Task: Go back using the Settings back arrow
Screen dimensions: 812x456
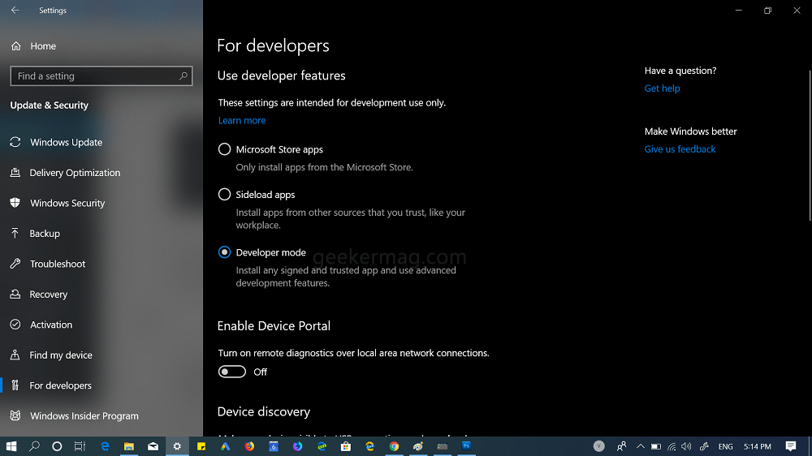Action: (x=15, y=11)
